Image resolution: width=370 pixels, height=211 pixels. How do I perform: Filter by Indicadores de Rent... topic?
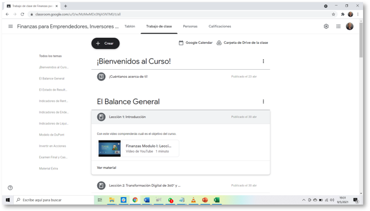point(53,101)
